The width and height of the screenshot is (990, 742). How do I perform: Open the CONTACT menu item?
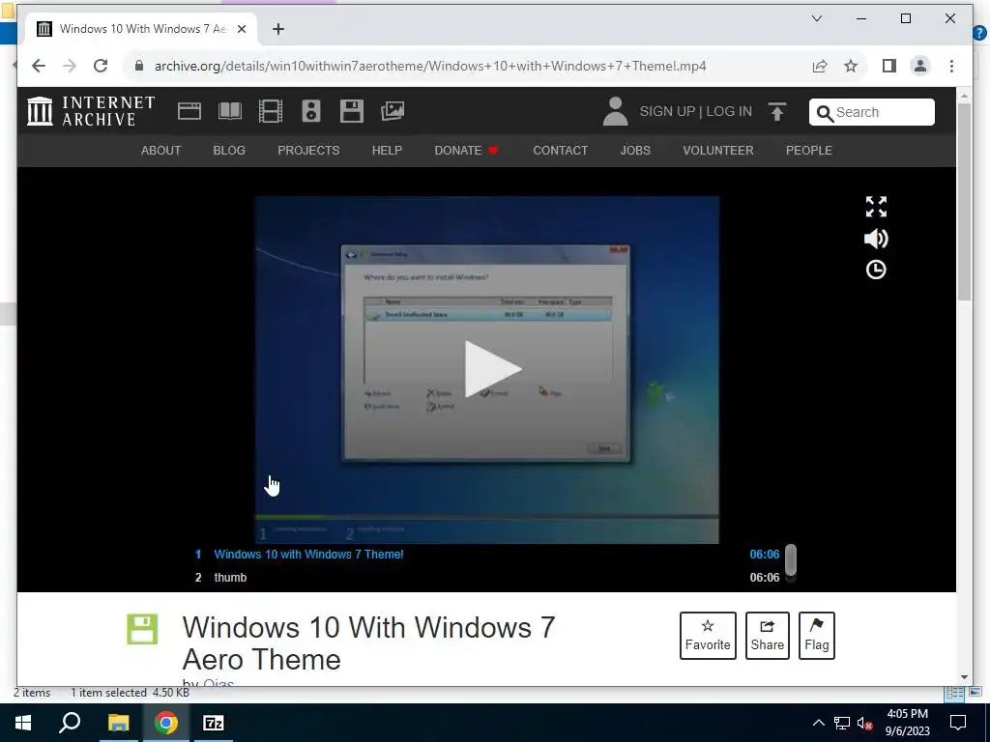560,150
